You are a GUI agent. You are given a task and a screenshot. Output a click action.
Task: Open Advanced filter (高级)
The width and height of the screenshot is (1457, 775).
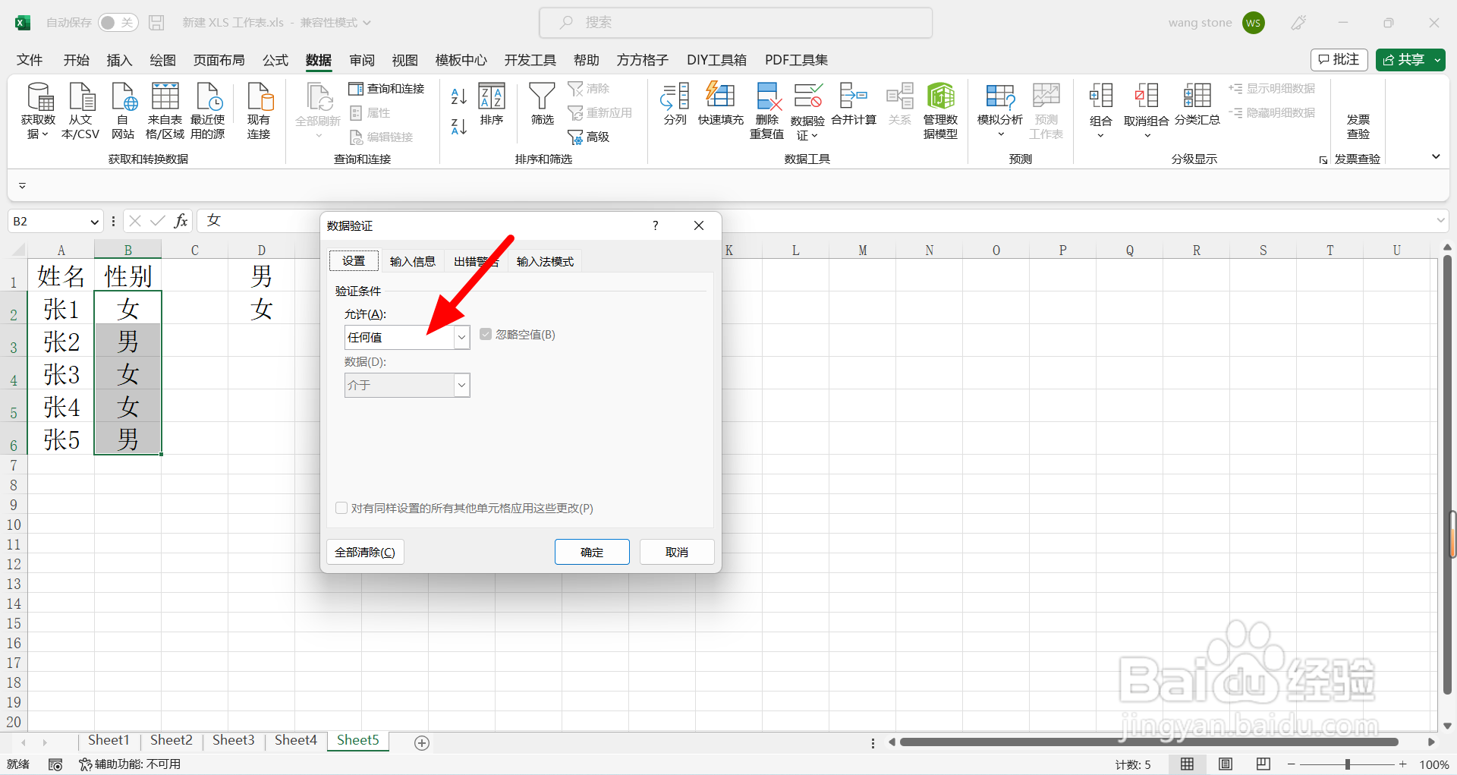point(589,137)
